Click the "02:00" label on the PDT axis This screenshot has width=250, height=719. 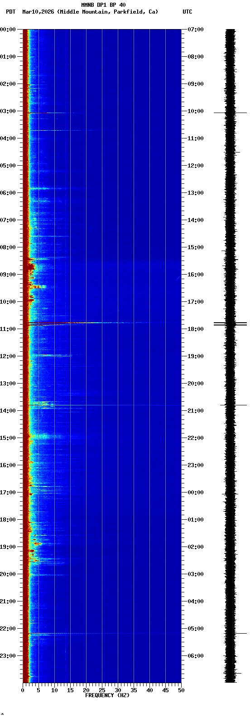[x=8, y=84]
